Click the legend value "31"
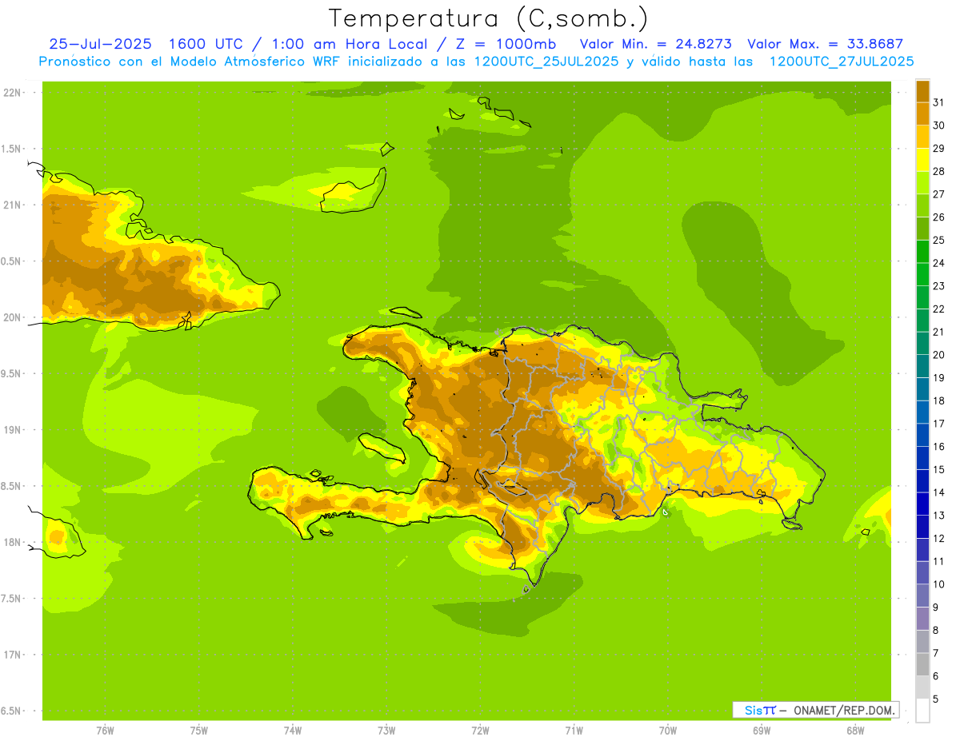Screen dimensions: 960x741 pos(939,102)
